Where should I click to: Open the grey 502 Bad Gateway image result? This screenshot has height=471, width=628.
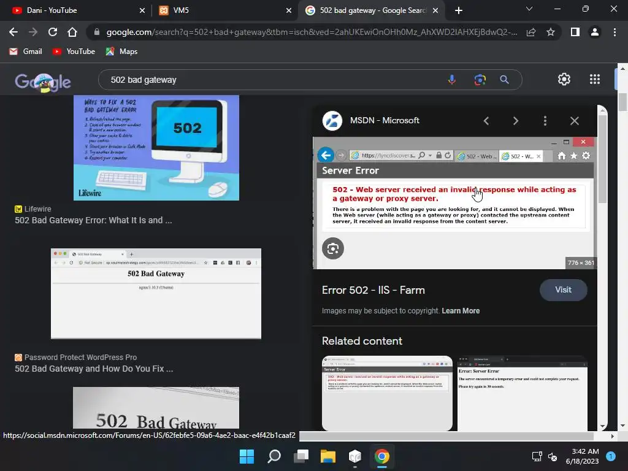tap(156, 408)
